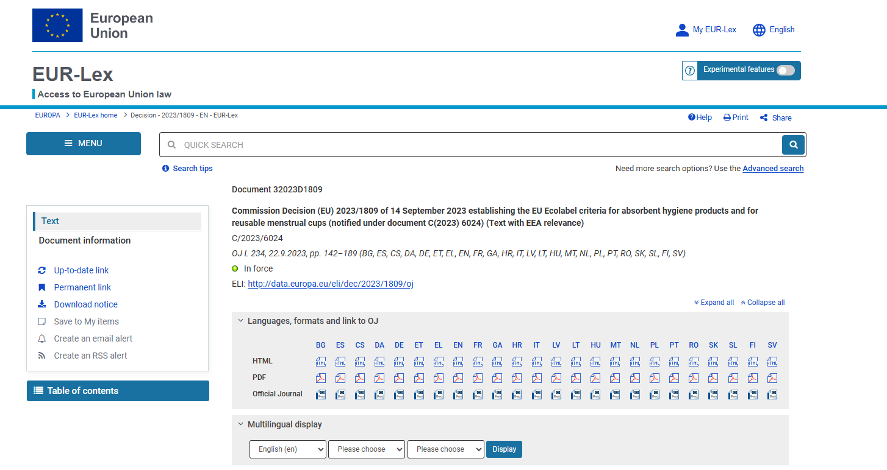Viewport: 887px width, 470px height.
Task: Open the English (en) language dropdown
Action: click(288, 449)
